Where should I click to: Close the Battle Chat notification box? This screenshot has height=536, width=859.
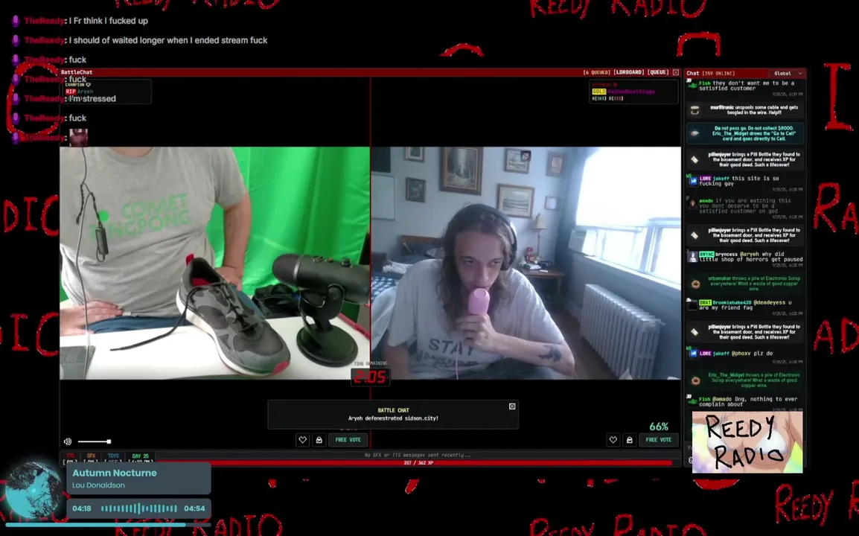512,406
